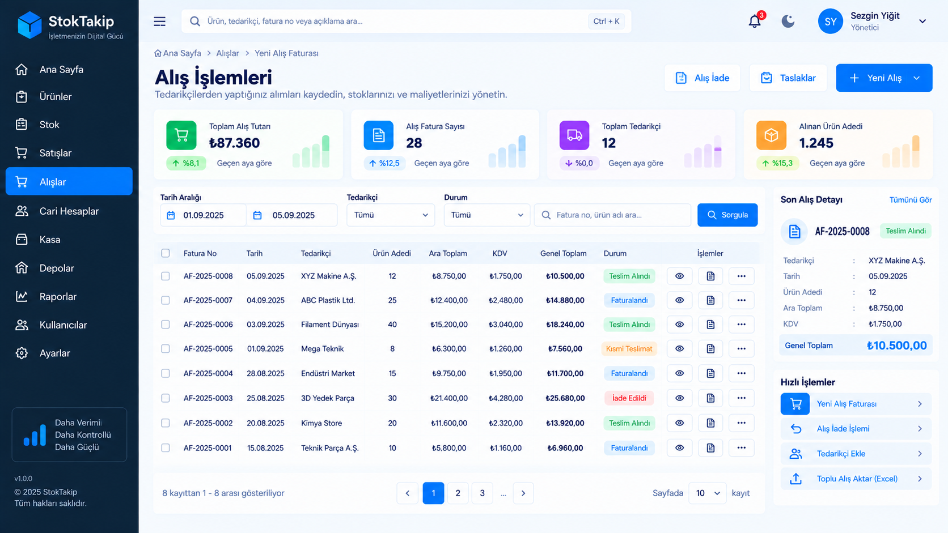This screenshot has height=533, width=948.
Task: Open document icon for AF-2025-0007 row
Action: 710,300
